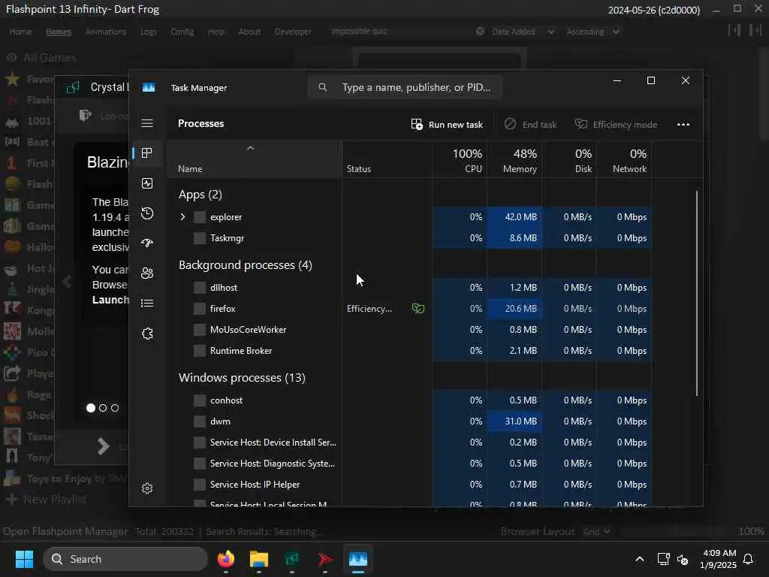769x577 pixels.
Task: Open Developer tab in Flashpoint
Action: click(x=293, y=32)
